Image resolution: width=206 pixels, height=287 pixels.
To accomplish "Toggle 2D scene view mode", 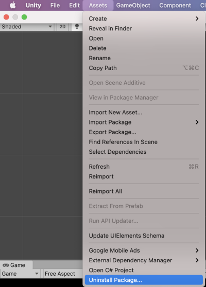I will 62,27.
